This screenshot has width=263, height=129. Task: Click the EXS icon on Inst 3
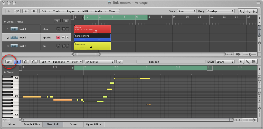pos(14,46)
